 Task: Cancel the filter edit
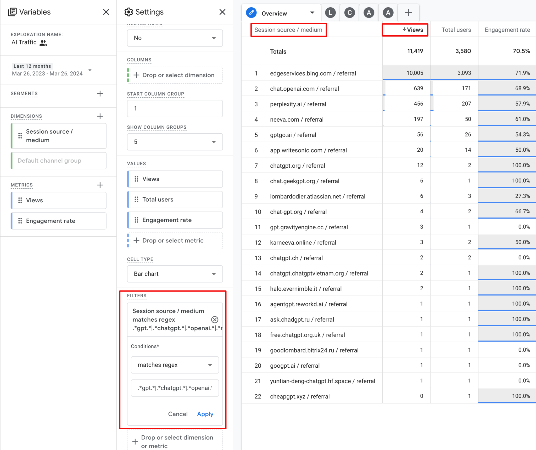pos(178,414)
